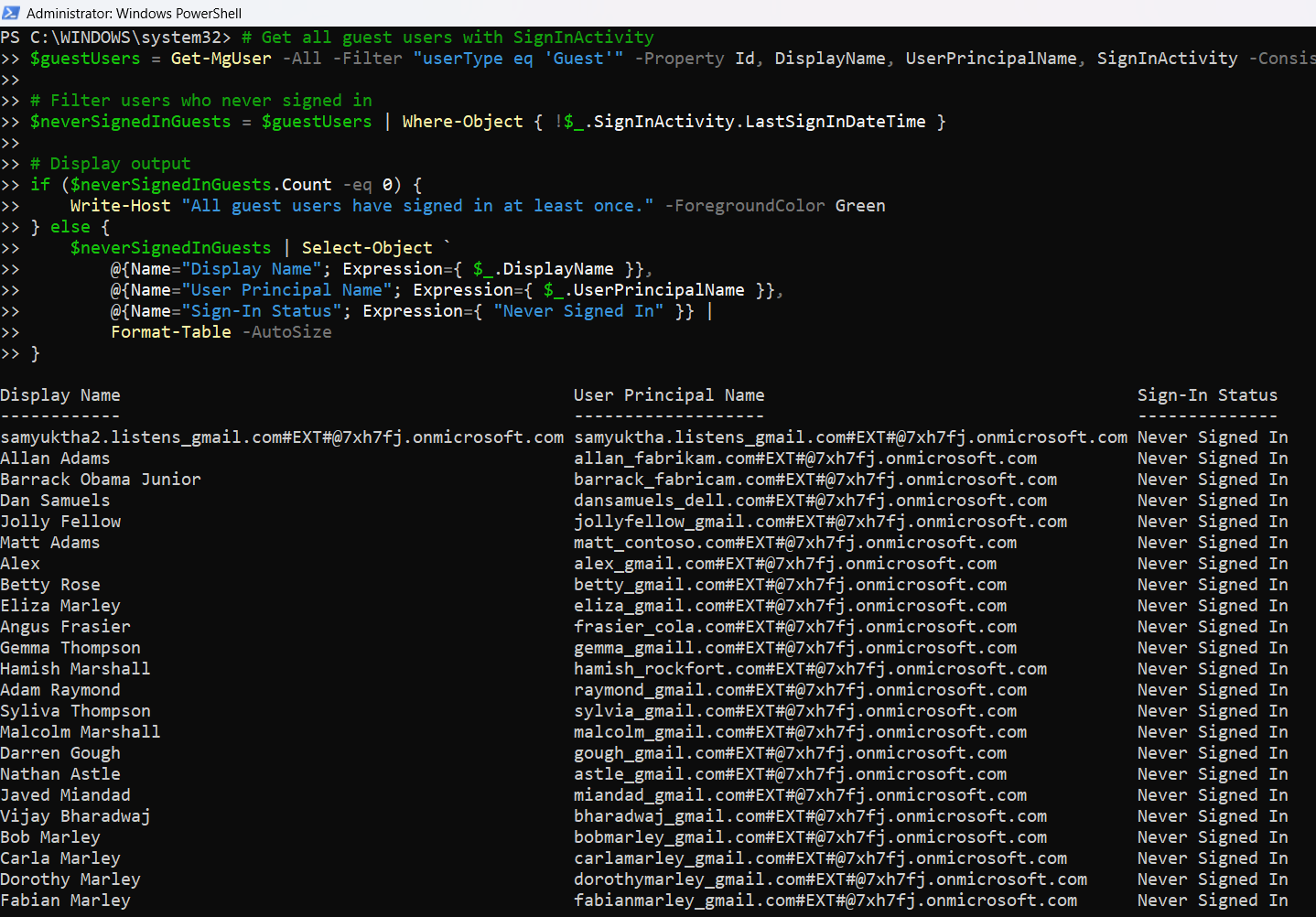Click the PowerShell icon in the title bar
The width and height of the screenshot is (1316, 917).
coord(11,13)
